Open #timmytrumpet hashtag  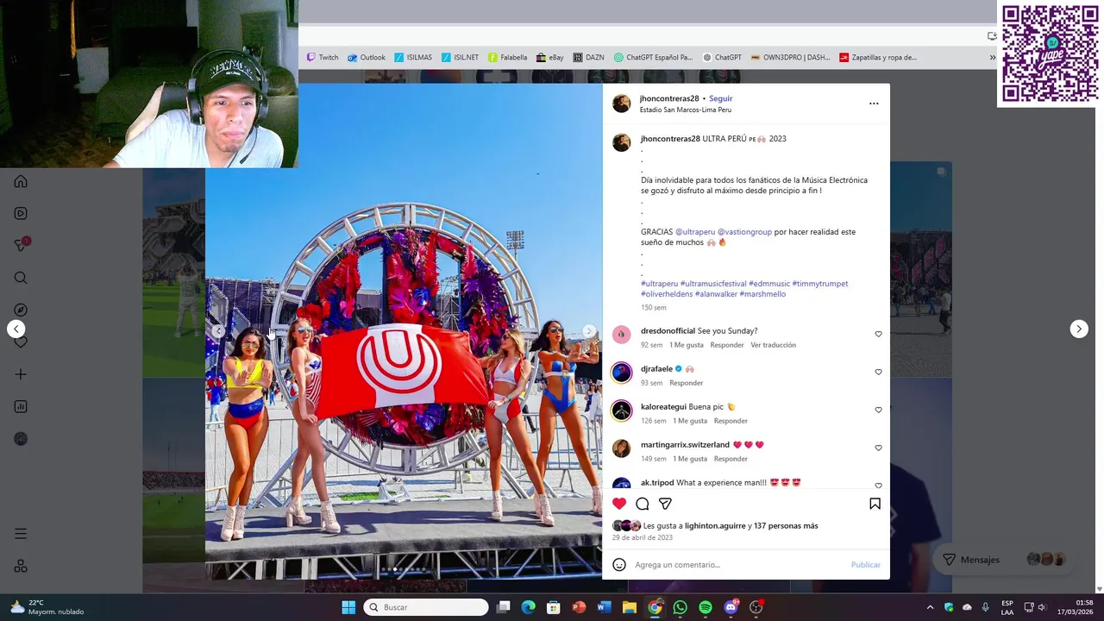819,284
